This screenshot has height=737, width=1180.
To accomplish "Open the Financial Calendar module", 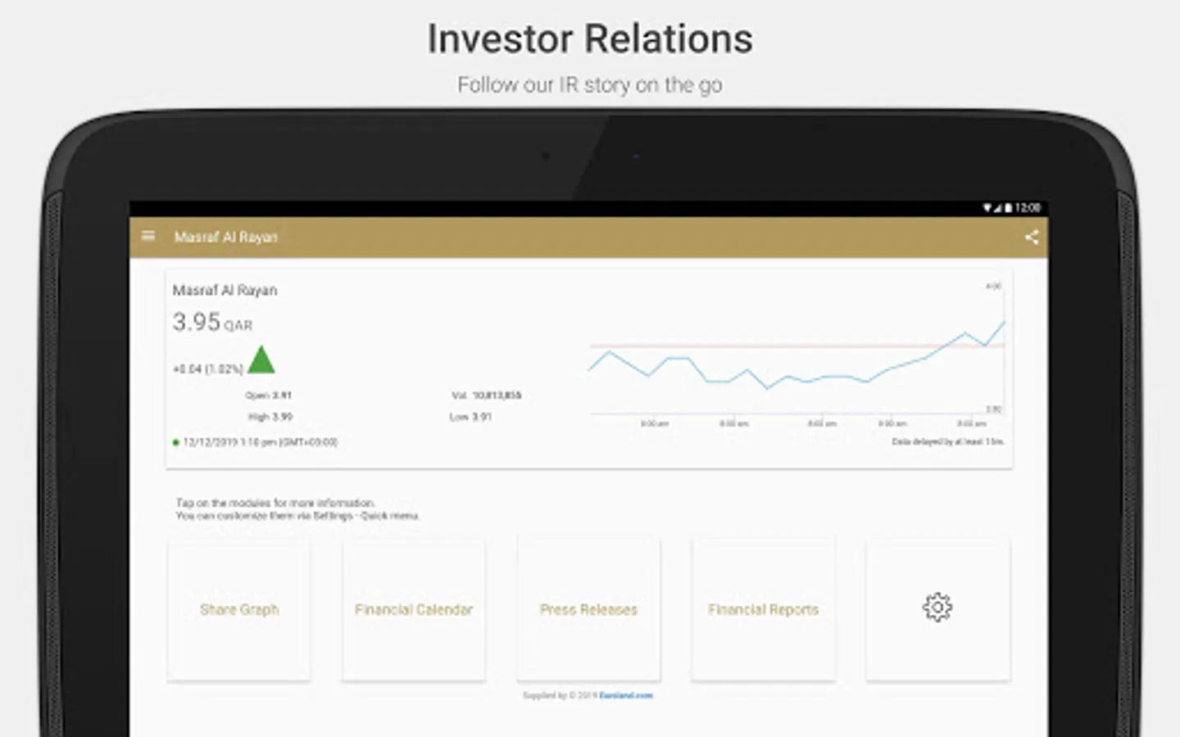I will point(414,608).
